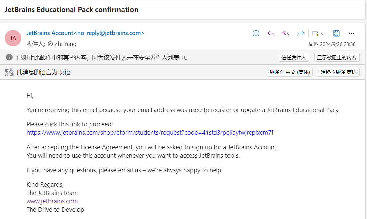Viewport: 367px width, 219px height.
Task: Click the translate language icon
Action: click(x=9, y=72)
